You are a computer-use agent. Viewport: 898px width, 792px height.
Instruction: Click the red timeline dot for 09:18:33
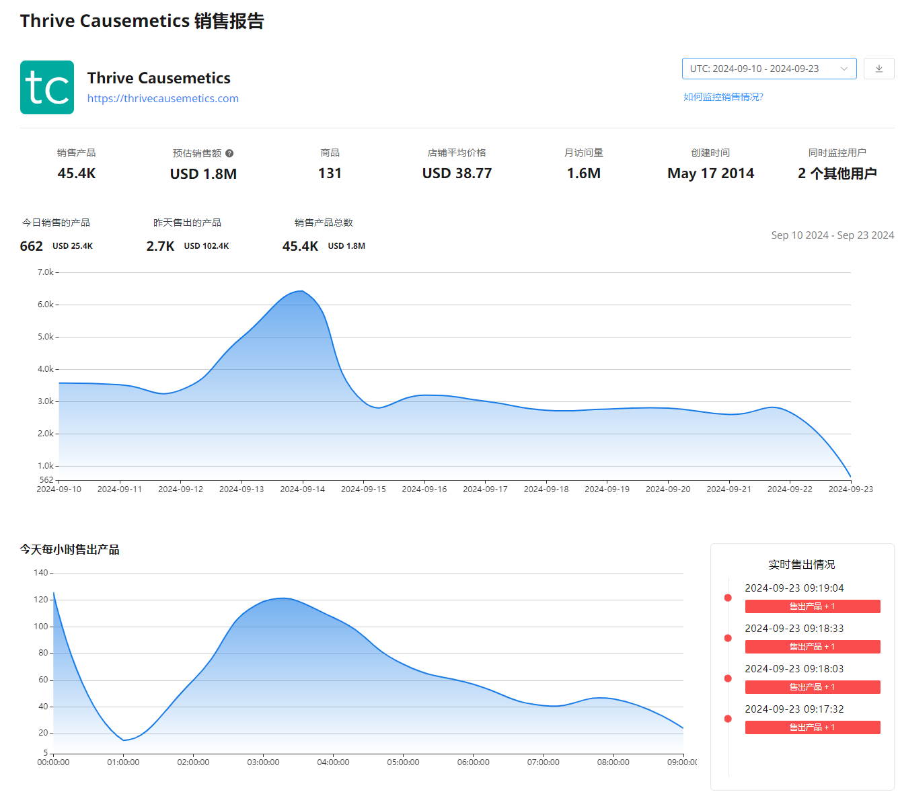(x=728, y=638)
